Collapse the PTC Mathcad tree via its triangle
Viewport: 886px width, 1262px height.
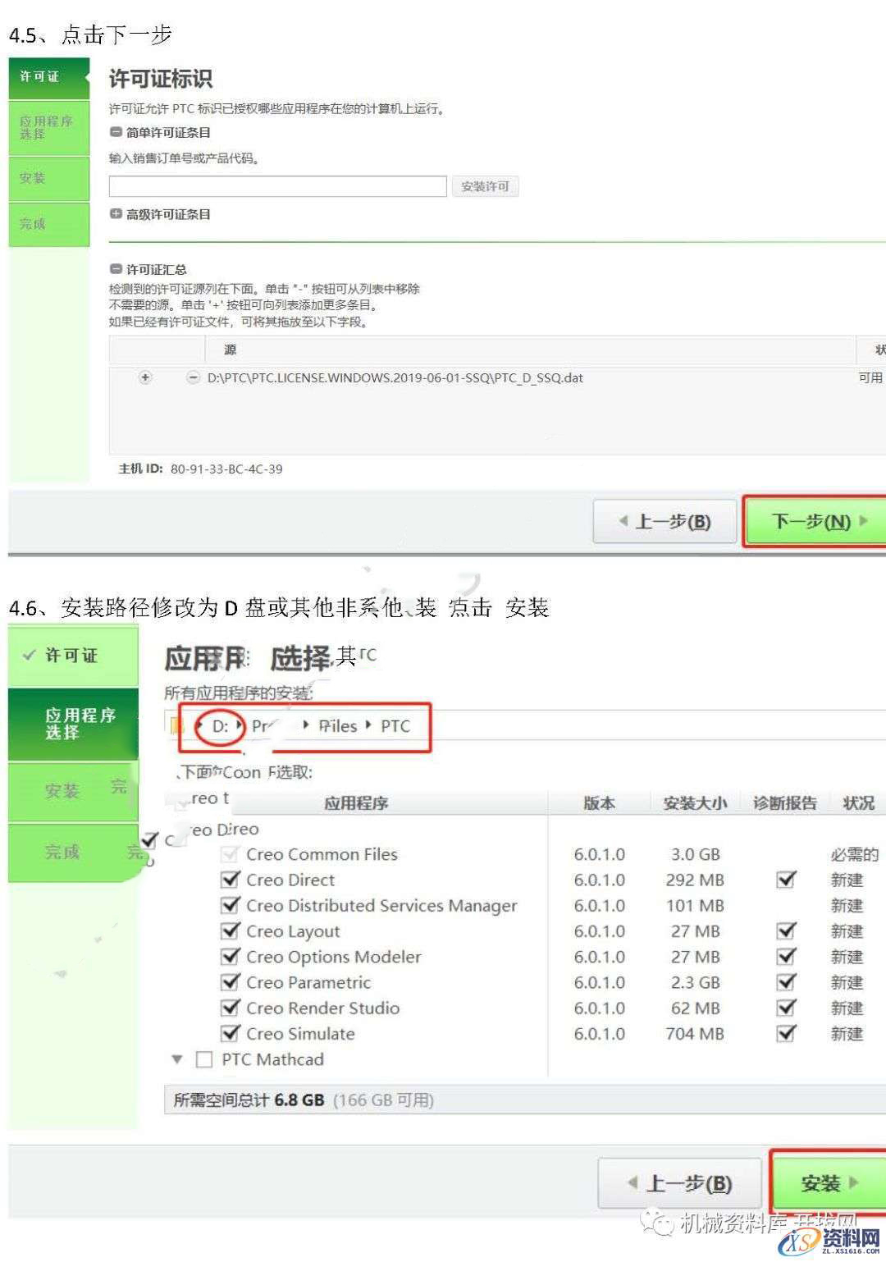[176, 1059]
